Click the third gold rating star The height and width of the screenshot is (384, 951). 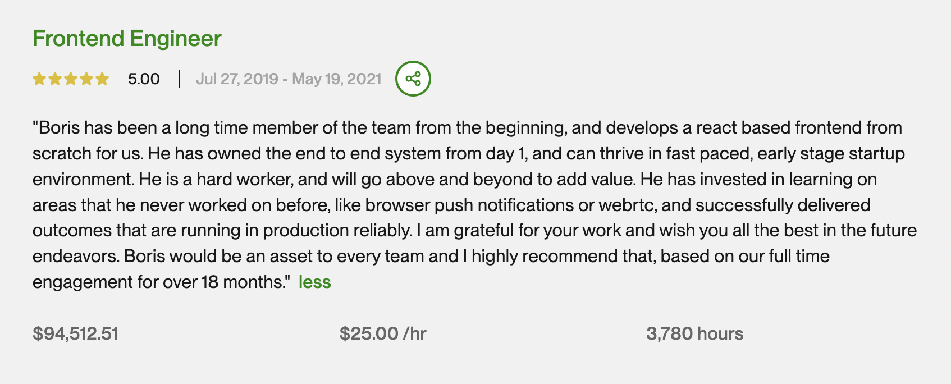pyautogui.click(x=71, y=79)
